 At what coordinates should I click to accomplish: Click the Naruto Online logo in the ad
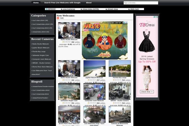click(x=92, y=27)
